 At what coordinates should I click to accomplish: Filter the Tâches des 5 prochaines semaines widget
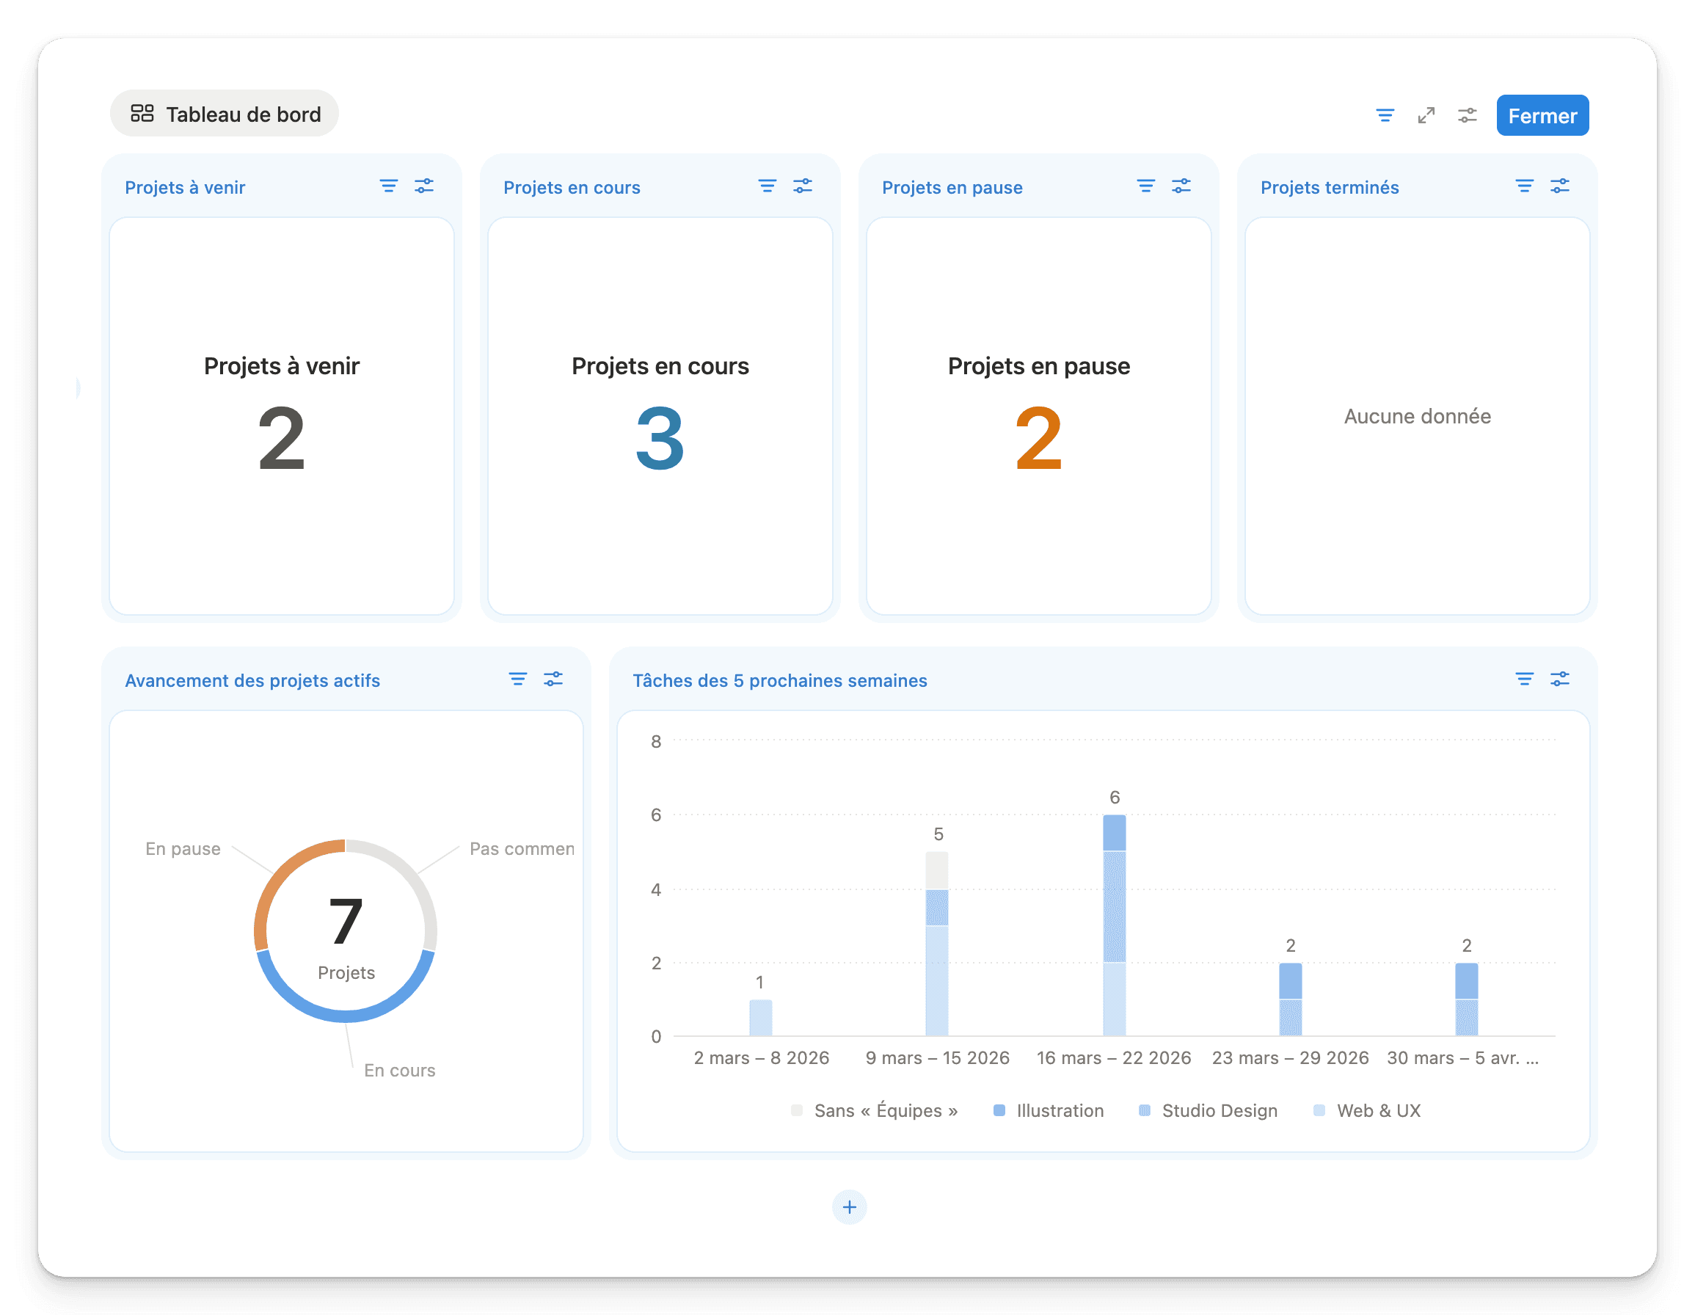coord(1523,680)
